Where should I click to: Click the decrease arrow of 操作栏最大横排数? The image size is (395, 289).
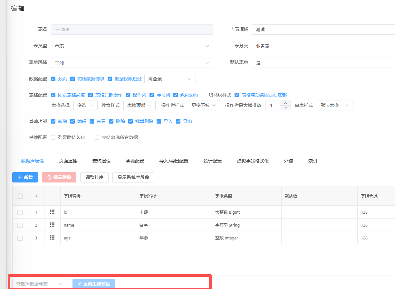point(285,108)
